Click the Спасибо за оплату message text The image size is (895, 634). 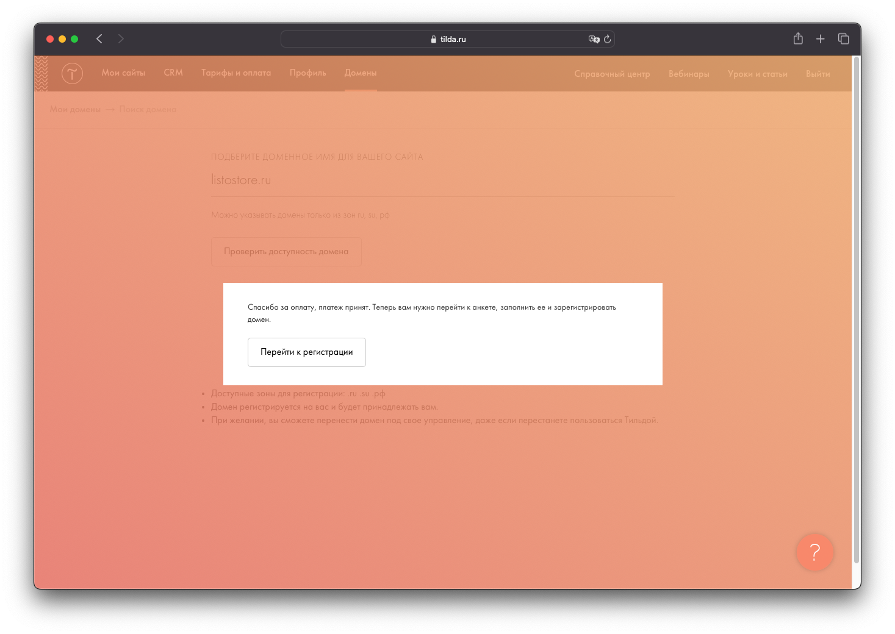pos(432,313)
